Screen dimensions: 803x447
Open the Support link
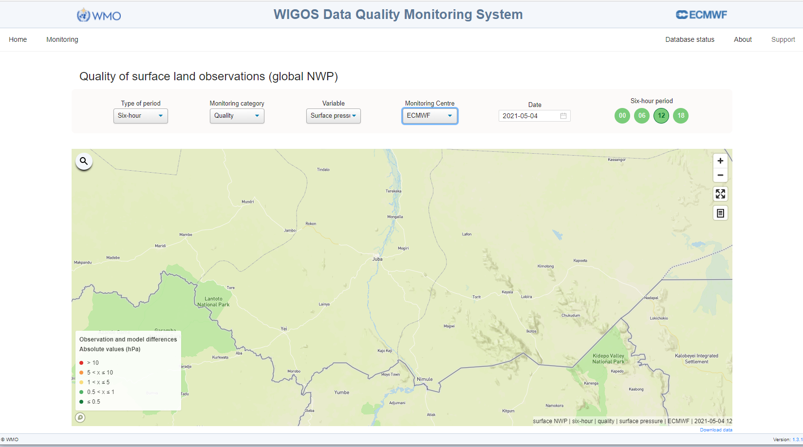click(x=783, y=39)
